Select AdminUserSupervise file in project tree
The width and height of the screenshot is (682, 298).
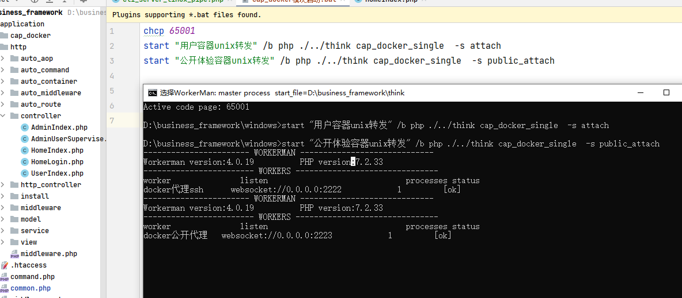69,139
